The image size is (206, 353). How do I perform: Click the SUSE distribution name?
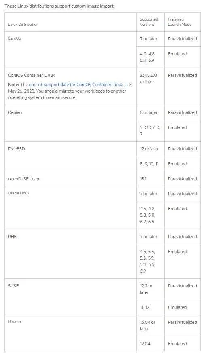click(x=13, y=286)
